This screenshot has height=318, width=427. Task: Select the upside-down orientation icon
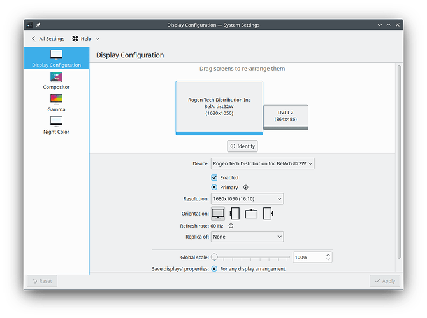pyautogui.click(x=251, y=213)
